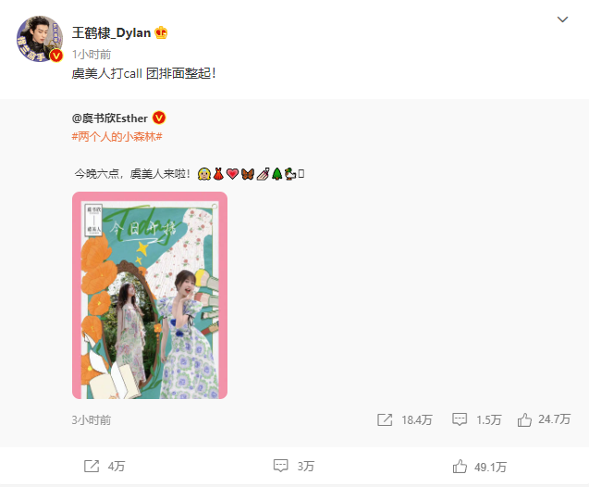Click the crown membership badge
Image resolution: width=589 pixels, height=487 pixels.
pyautogui.click(x=161, y=32)
